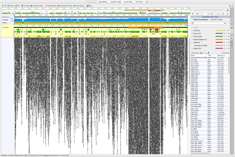Image resolution: width=235 pixels, height=157 pixels.
Task: Click the Extract toolbar button
Action: coord(11,6)
